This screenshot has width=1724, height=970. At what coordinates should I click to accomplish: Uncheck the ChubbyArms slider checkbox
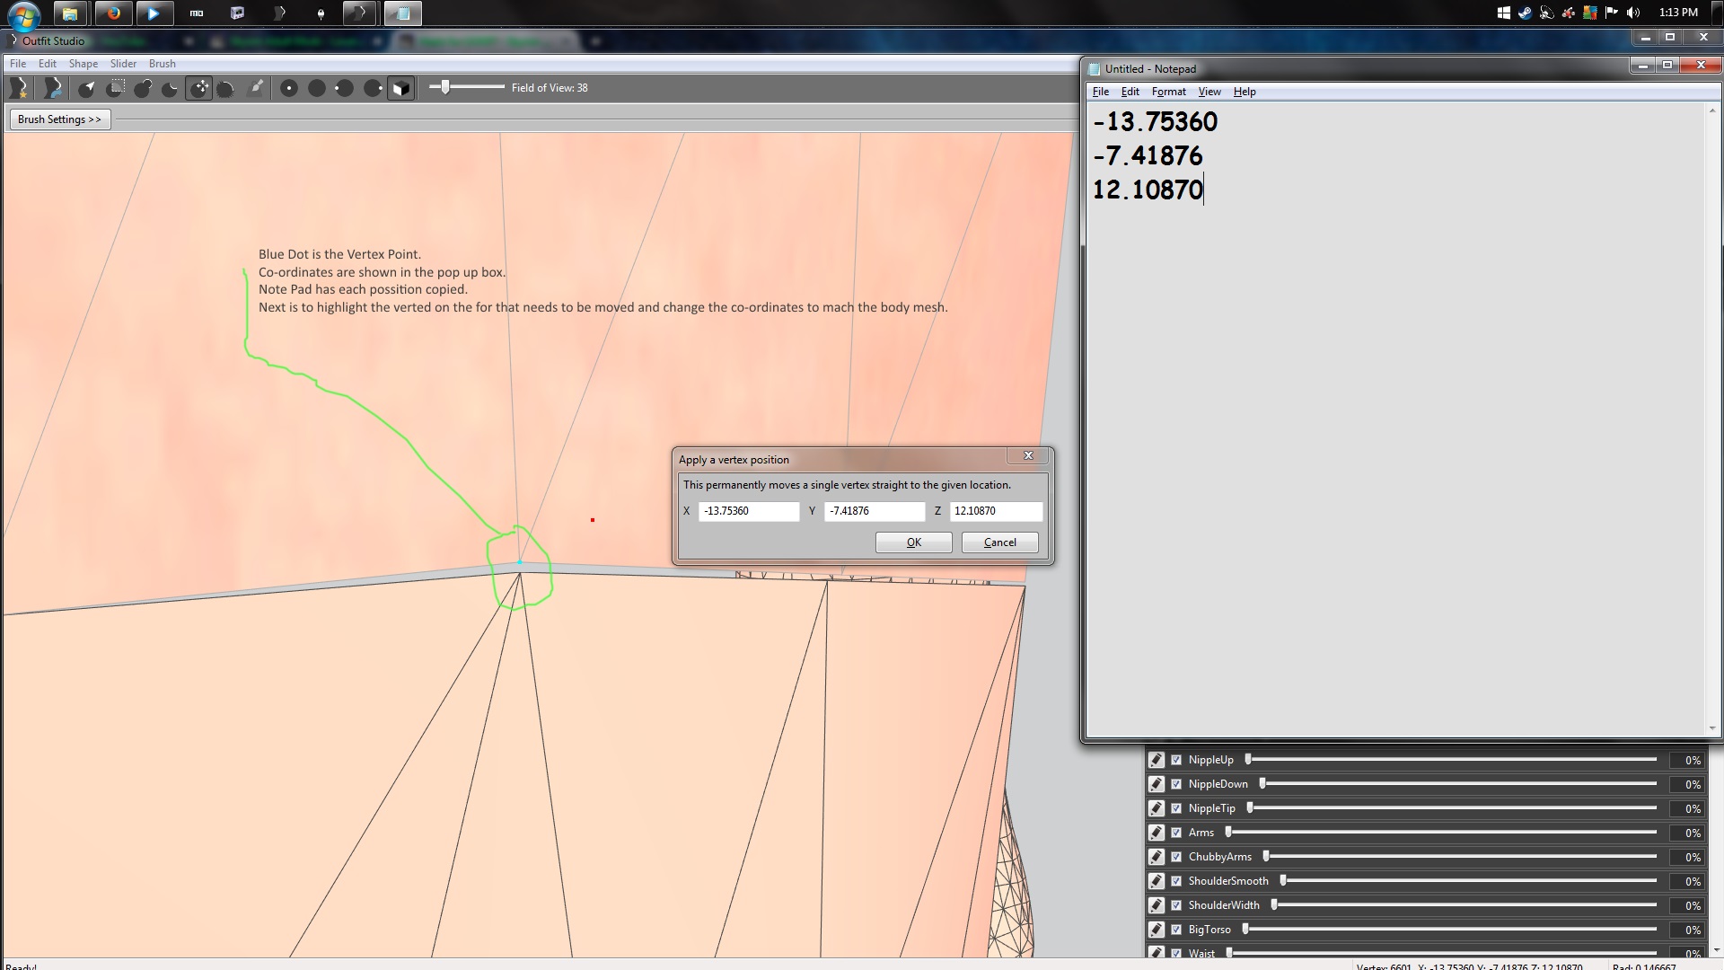pos(1176,857)
